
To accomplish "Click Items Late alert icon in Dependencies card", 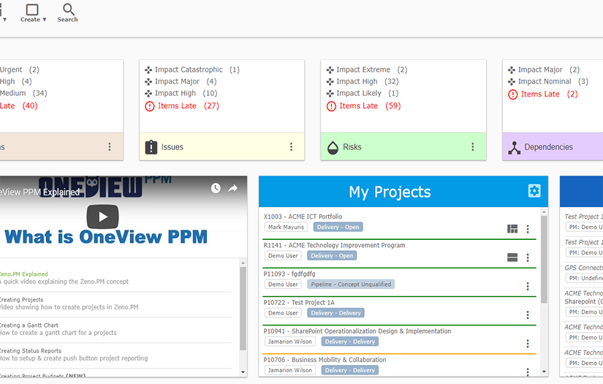I will click(x=512, y=94).
